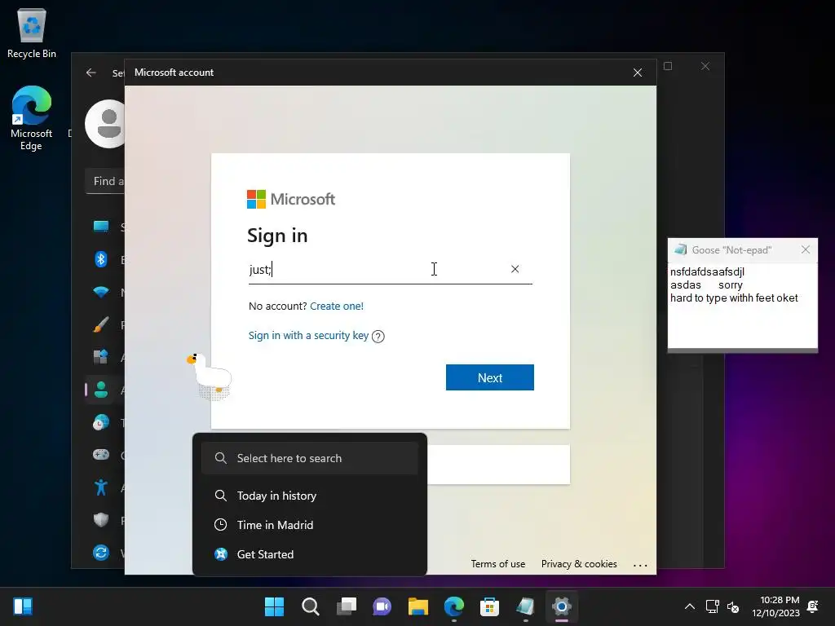
Task: Select the Accounts person icon in sidebar
Action: 100,390
